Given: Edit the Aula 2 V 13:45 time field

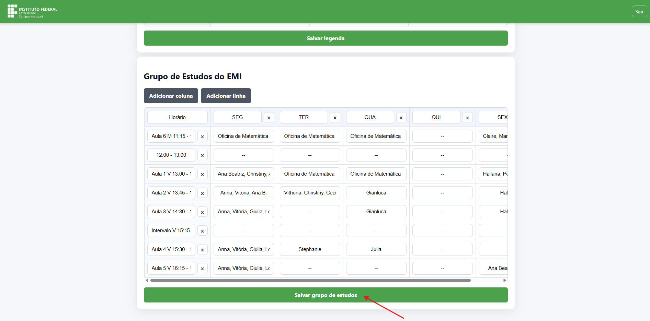Looking at the screenshot, I should (x=171, y=193).
